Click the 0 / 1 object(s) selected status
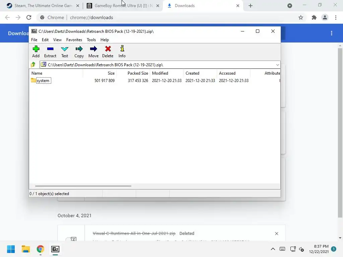Image resolution: width=343 pixels, height=257 pixels. pos(49,194)
